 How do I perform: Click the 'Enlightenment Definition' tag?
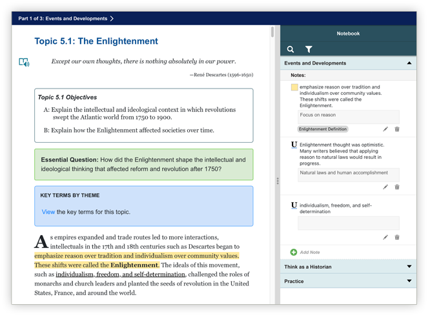[x=323, y=129]
